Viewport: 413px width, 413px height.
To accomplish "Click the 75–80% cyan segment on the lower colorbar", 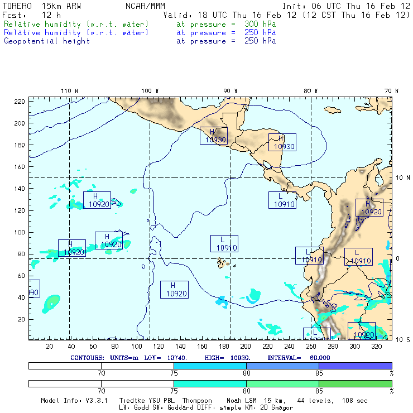I will pyautogui.click(x=210, y=384).
